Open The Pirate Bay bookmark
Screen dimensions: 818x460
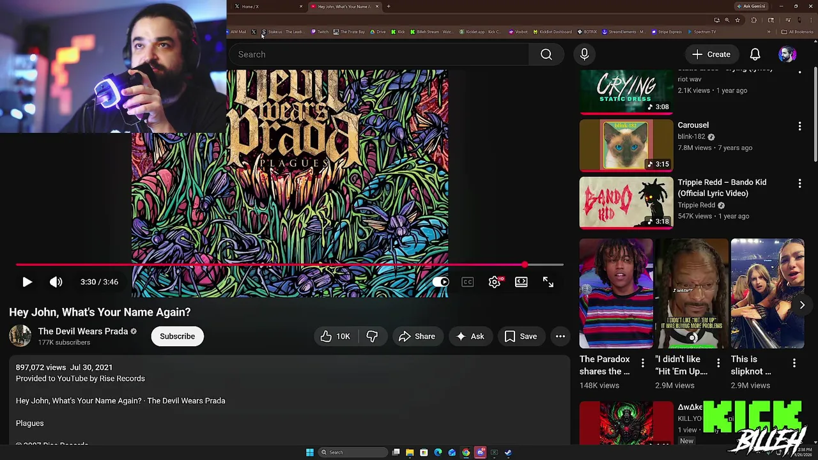350,32
